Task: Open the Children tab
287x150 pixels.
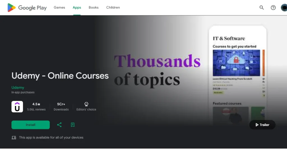Action: coord(113,8)
